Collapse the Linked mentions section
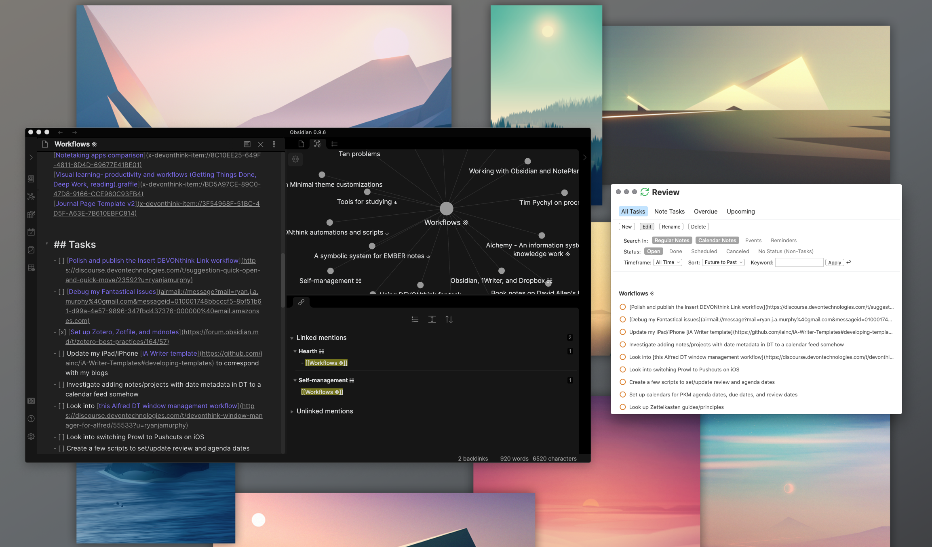This screenshot has height=547, width=932. click(292, 338)
